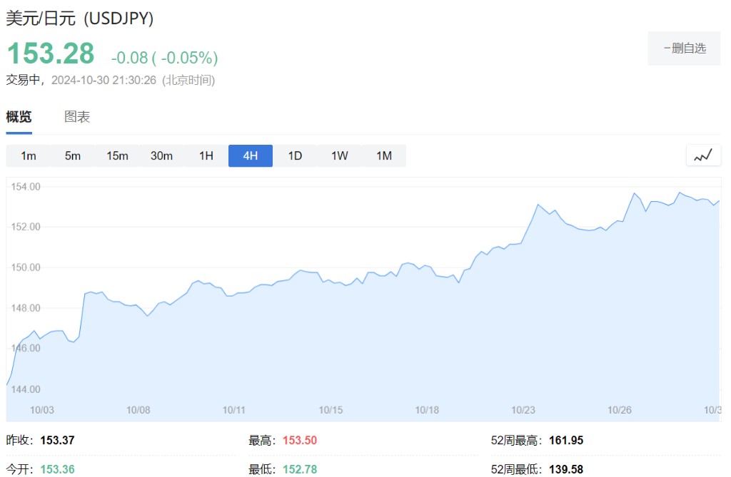
Task: Set chart interval to 1H
Action: (206, 156)
